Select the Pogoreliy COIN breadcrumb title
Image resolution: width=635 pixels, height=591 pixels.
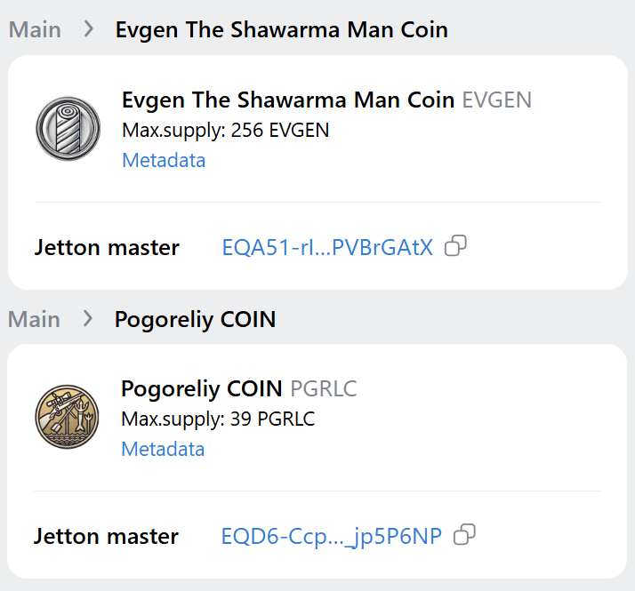pos(195,320)
